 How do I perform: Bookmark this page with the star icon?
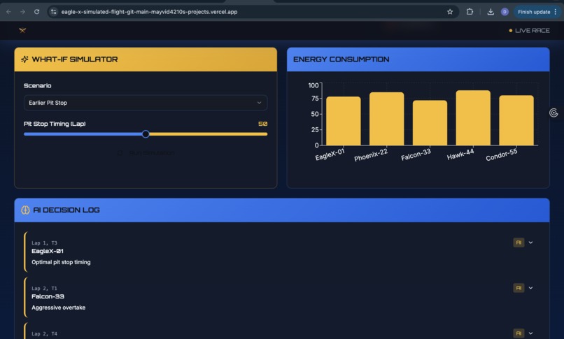[450, 12]
